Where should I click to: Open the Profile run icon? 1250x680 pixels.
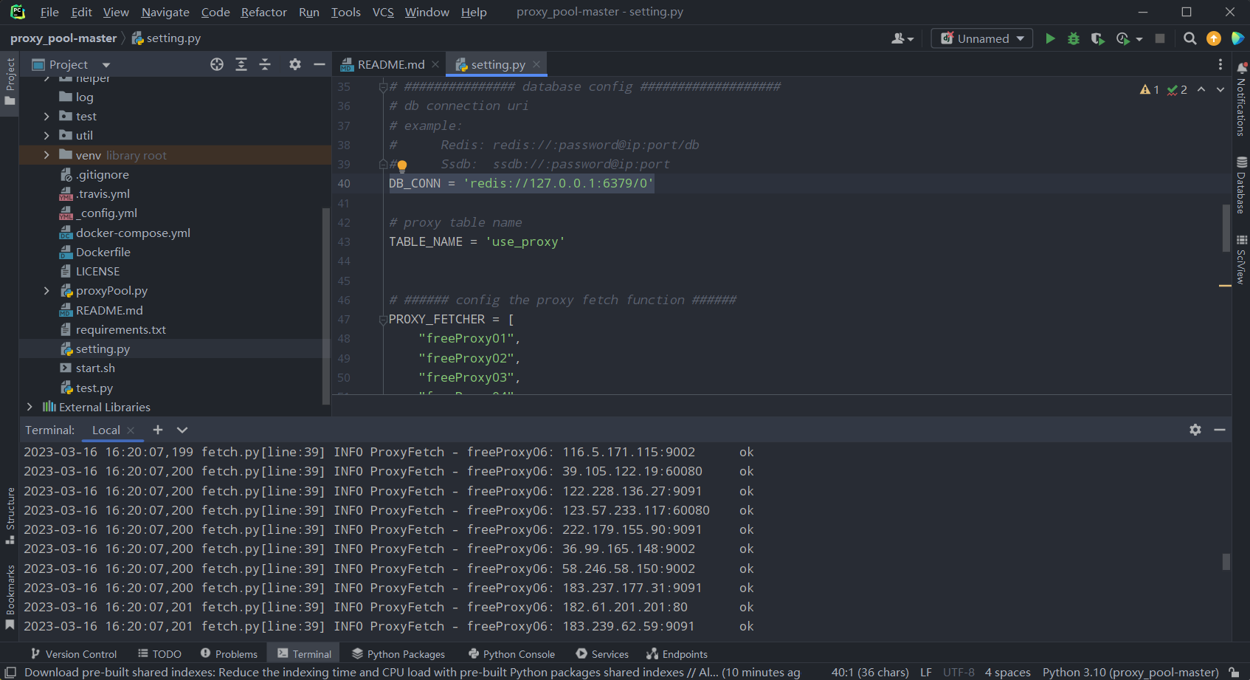pos(1123,38)
